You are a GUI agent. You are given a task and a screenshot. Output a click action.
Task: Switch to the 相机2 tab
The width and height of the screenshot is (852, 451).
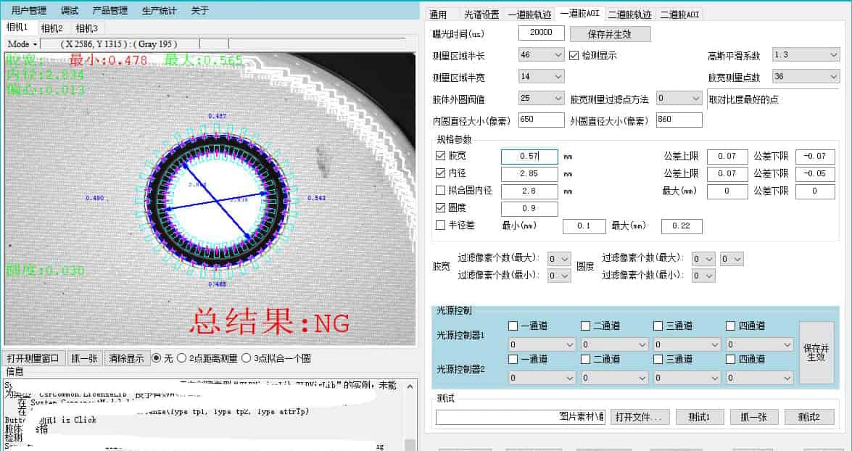click(x=51, y=28)
